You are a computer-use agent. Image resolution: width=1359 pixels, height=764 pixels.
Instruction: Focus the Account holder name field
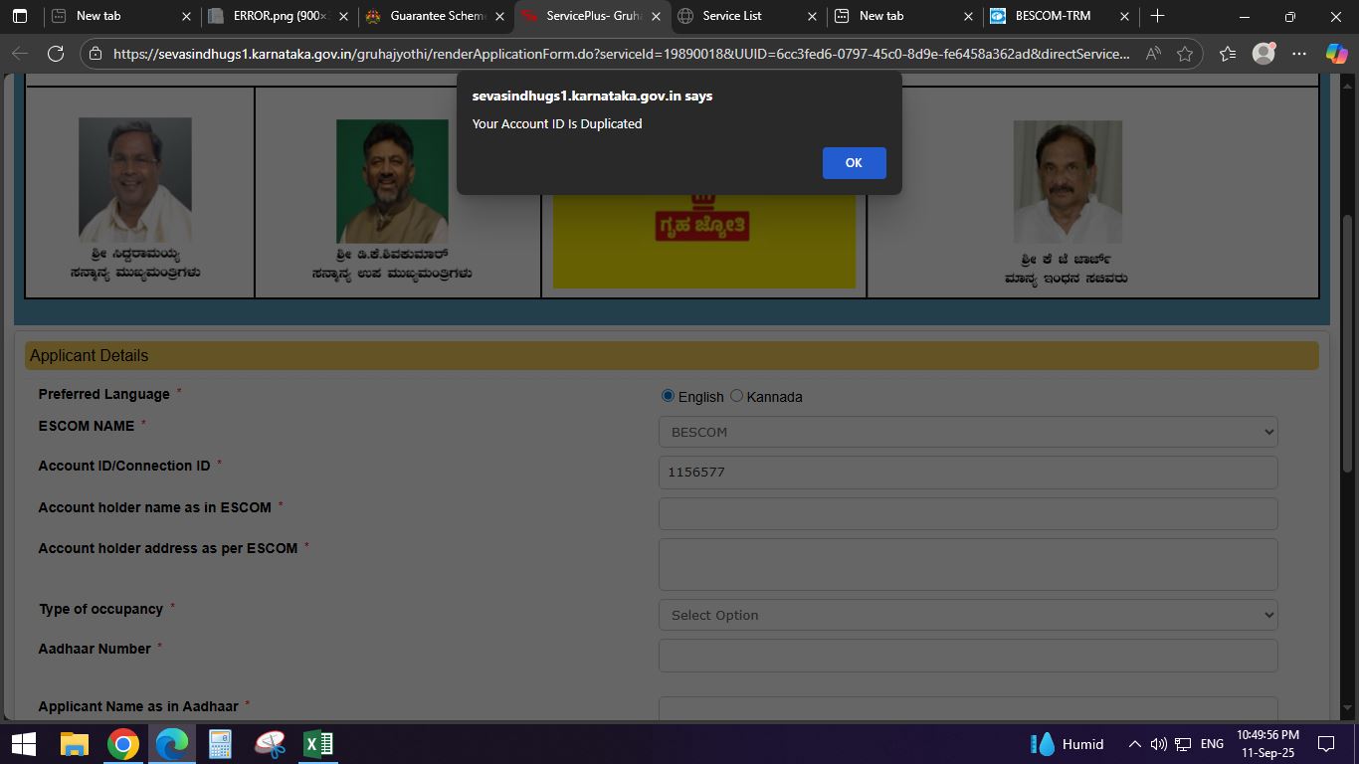click(x=968, y=514)
